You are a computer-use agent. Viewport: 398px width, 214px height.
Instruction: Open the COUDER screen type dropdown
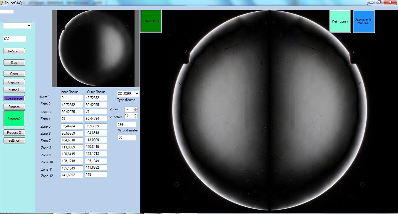click(137, 94)
